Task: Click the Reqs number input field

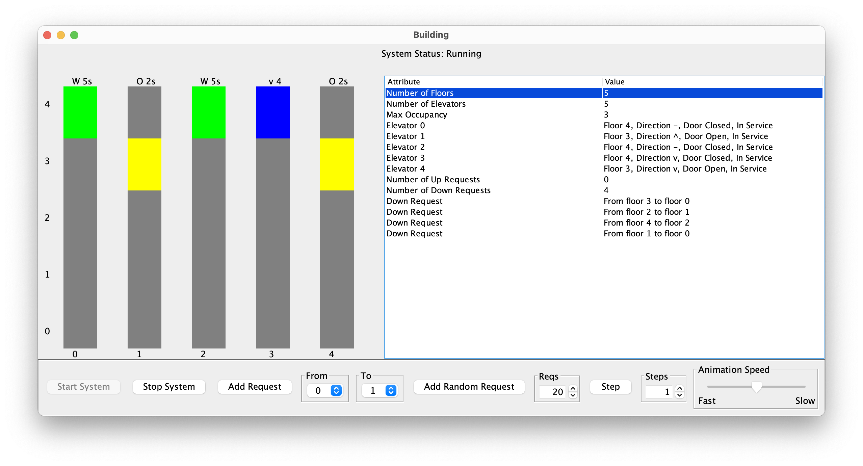Action: [552, 392]
